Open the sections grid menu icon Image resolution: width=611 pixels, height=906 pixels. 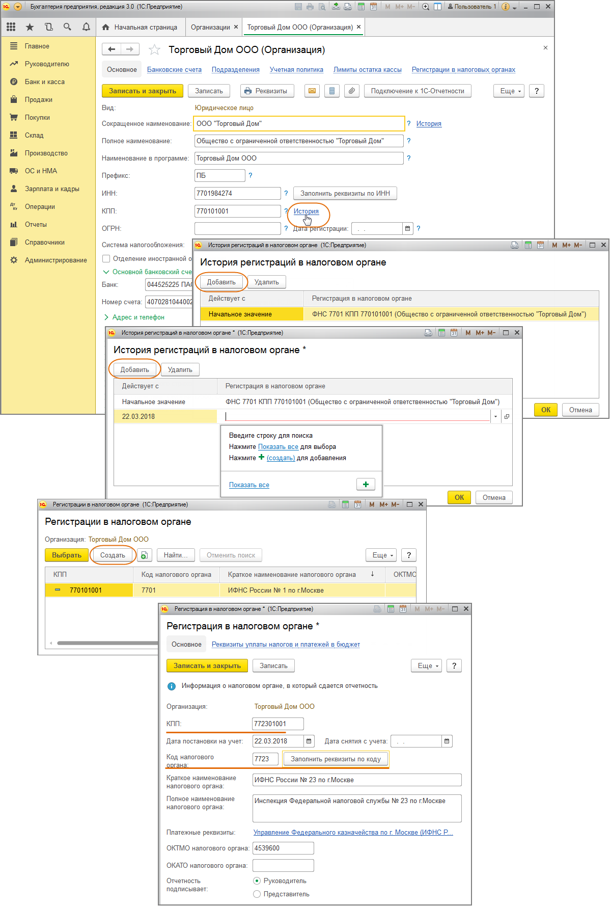pyautogui.click(x=11, y=27)
